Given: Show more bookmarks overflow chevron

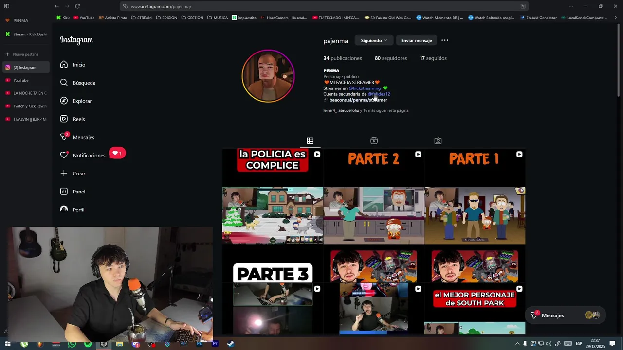Looking at the screenshot, I should 616,17.
